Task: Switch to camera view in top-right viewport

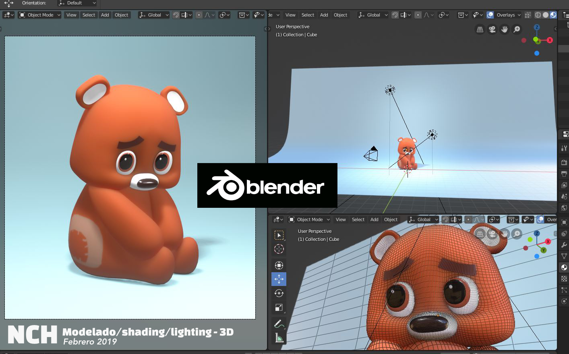Action: 492,29
